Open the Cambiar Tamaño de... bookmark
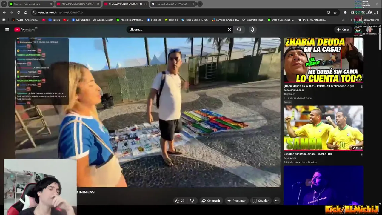Image resolution: width=382 pixels, height=215 pixels. coord(225,20)
